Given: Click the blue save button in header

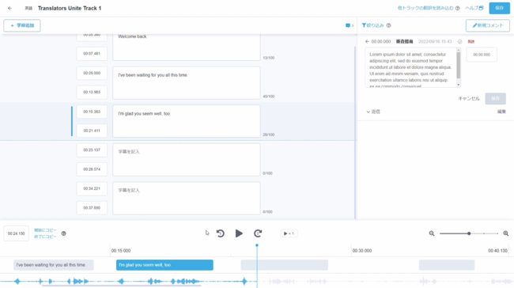Looking at the screenshot, I should pos(499,8).
